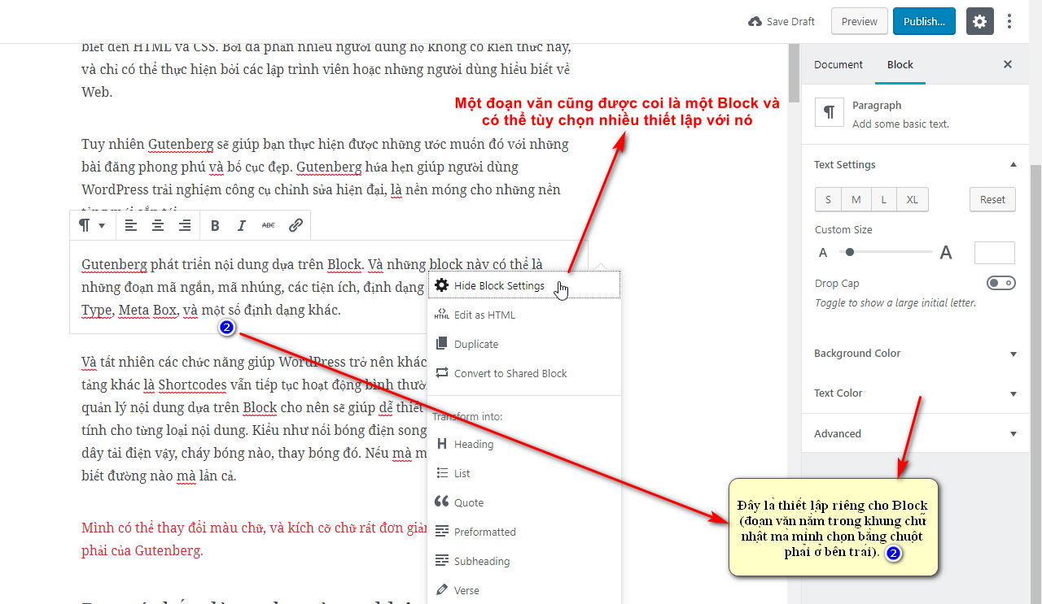Toggle the Drop Cap switch

pyautogui.click(x=1001, y=283)
